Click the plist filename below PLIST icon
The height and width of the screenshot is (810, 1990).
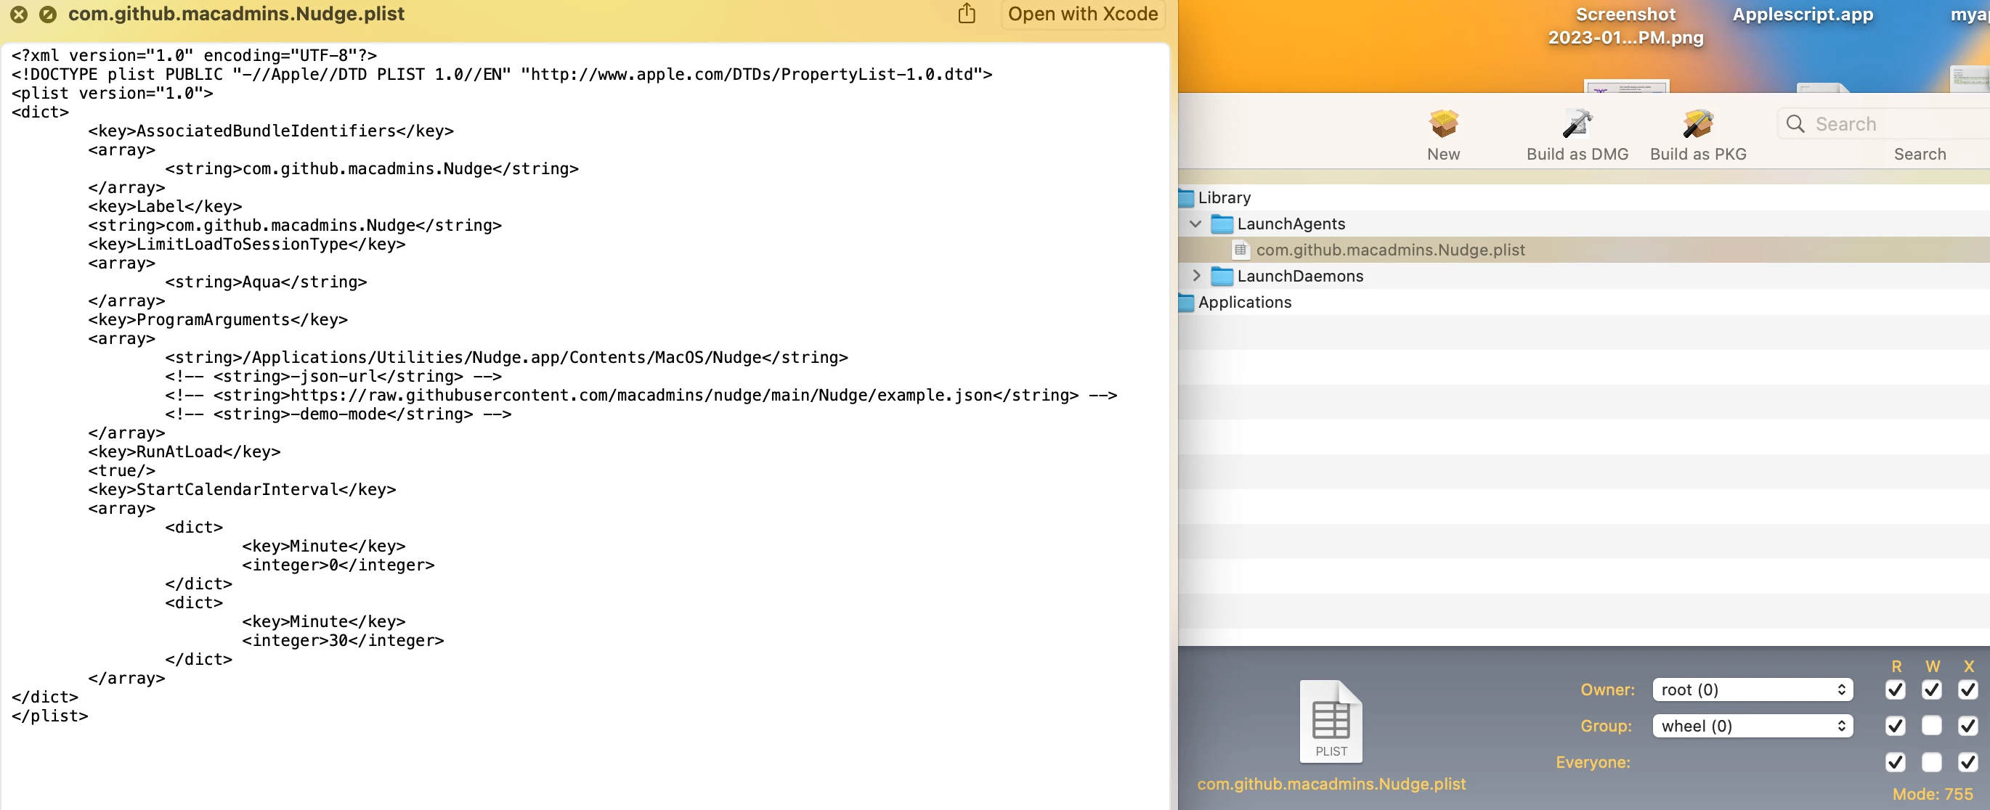click(1331, 784)
